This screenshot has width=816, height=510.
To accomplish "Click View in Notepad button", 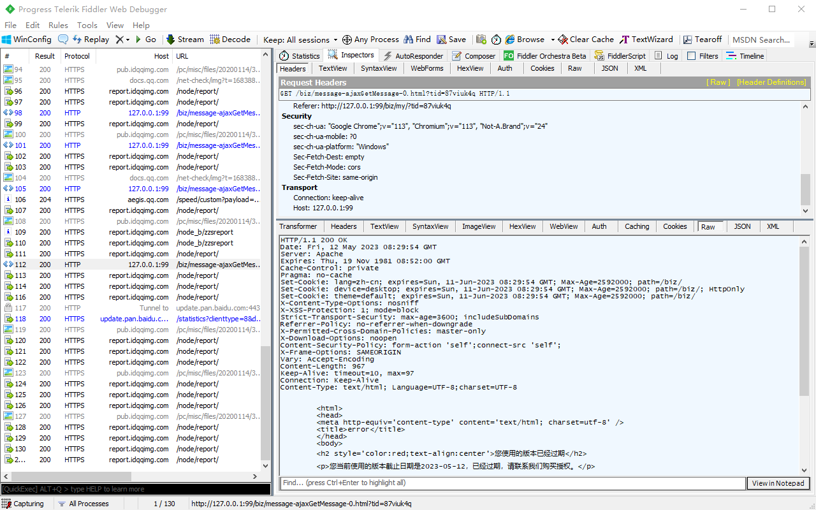I will tap(778, 483).
